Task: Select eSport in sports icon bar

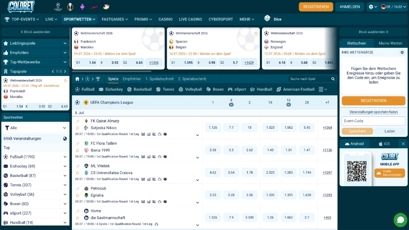Action: (237, 89)
